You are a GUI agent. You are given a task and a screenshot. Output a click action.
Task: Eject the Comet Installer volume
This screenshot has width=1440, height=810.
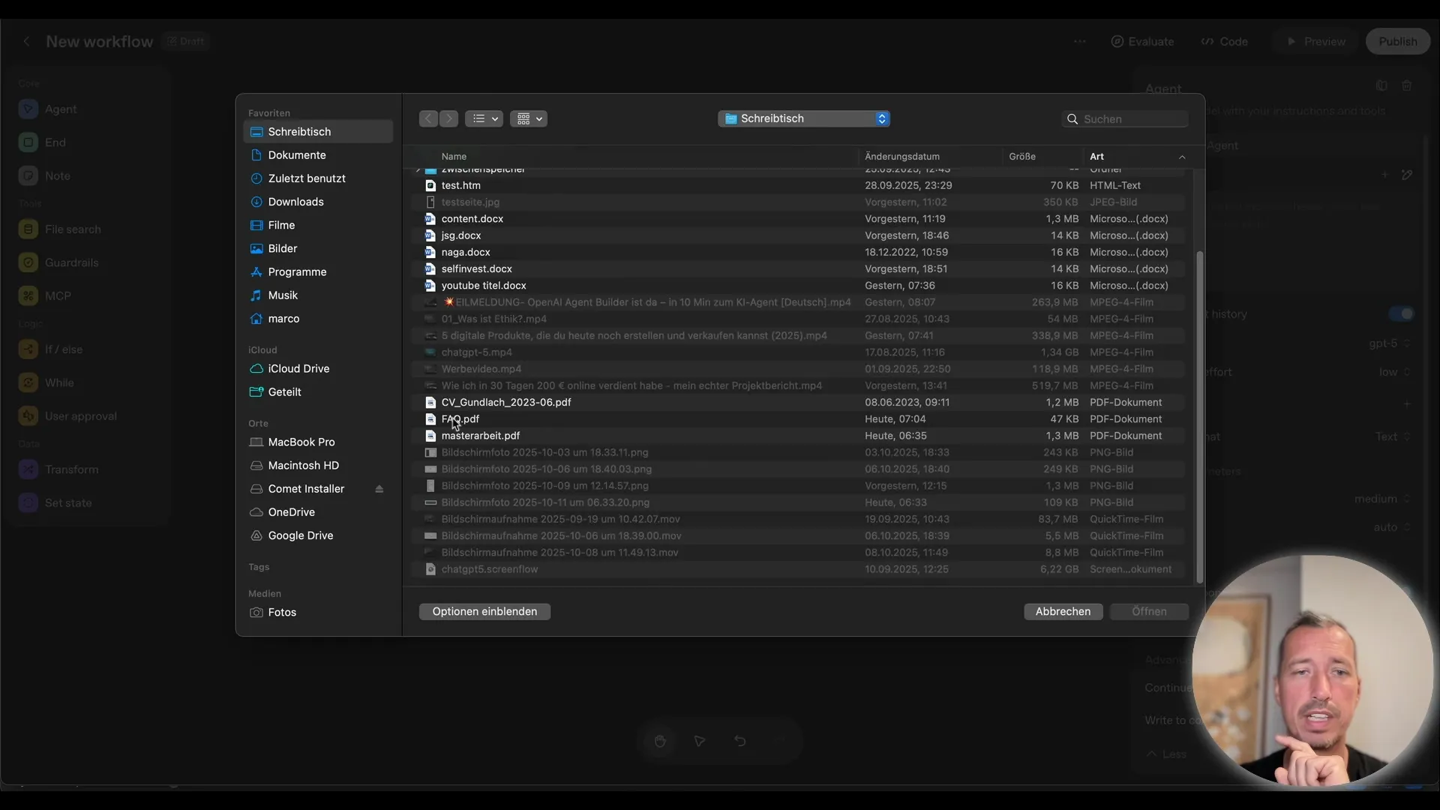click(x=380, y=489)
